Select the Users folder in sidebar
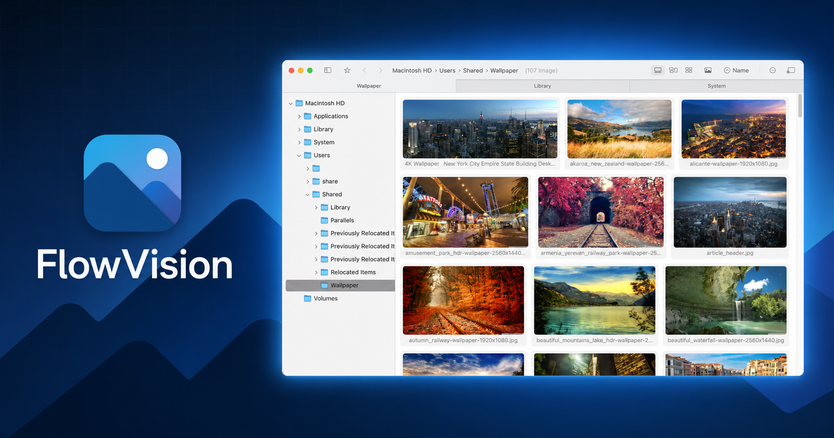Image resolution: width=834 pixels, height=438 pixels. [x=322, y=155]
